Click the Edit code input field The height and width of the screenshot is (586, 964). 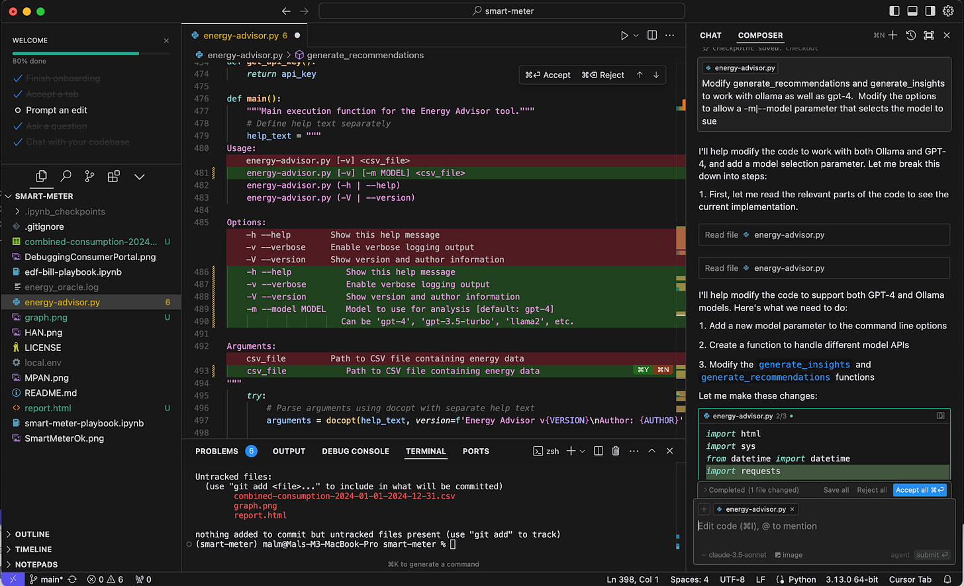[824, 526]
